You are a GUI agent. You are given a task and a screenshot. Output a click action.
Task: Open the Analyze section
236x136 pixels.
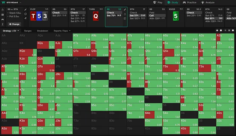click(209, 2)
